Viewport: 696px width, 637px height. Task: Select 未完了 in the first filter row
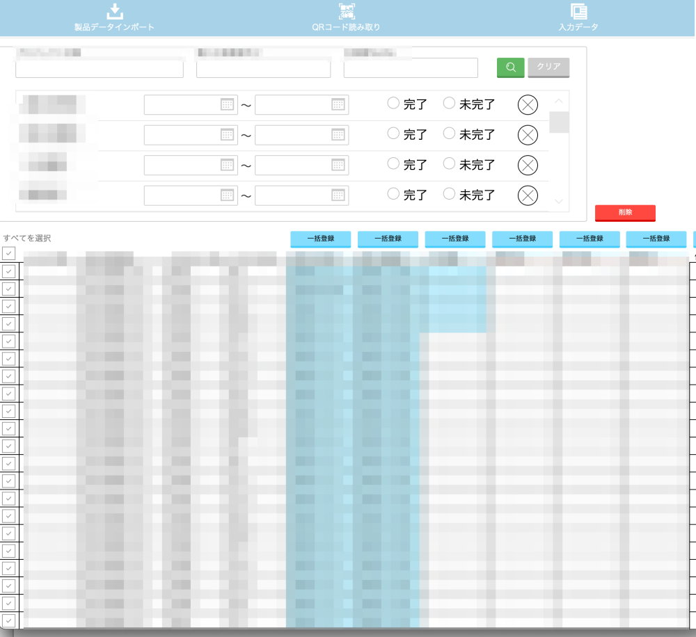(449, 103)
